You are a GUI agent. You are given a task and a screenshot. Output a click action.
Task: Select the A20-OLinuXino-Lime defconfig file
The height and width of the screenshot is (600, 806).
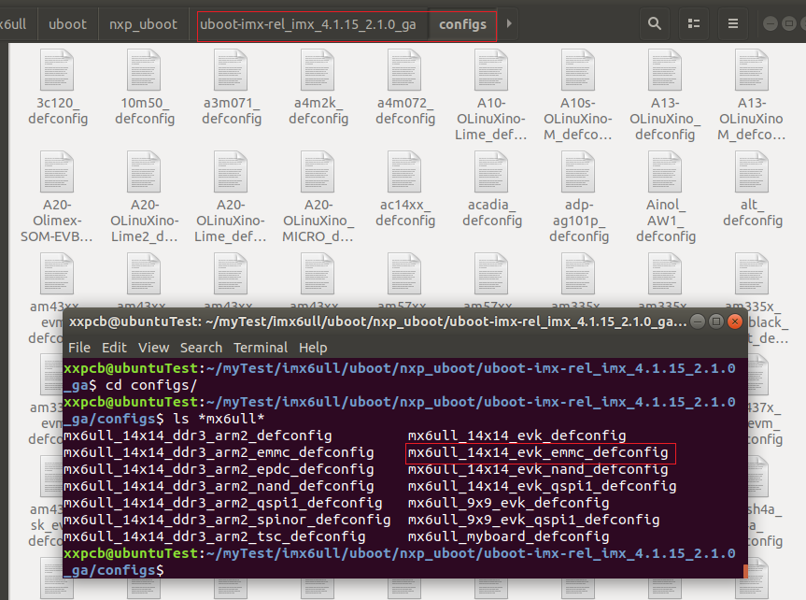231,197
